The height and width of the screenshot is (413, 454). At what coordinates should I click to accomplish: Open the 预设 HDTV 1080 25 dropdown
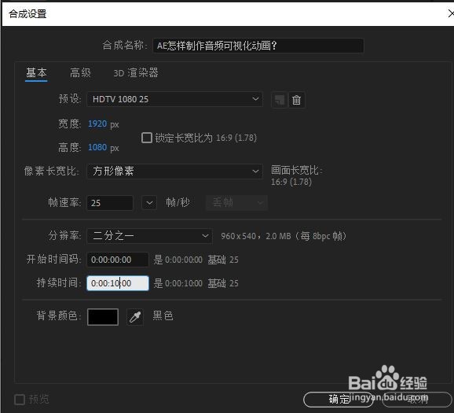[175, 99]
